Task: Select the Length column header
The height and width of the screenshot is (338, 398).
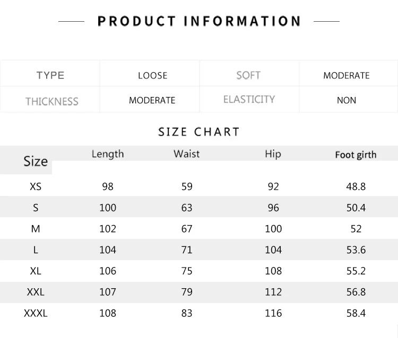Action: click(108, 154)
